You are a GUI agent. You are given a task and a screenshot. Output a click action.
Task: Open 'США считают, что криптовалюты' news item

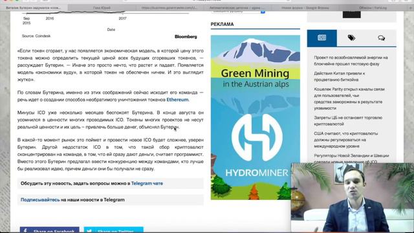pos(345,140)
